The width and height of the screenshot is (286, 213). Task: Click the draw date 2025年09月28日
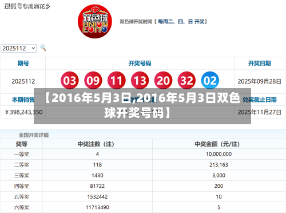pyautogui.click(x=260, y=81)
